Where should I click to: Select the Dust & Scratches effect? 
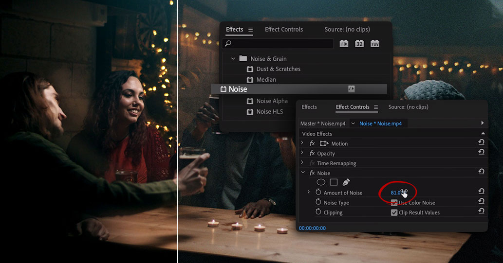coord(278,69)
